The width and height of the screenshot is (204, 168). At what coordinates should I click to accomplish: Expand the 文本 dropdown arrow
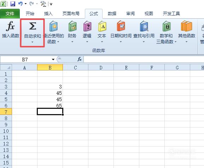tap(102, 42)
